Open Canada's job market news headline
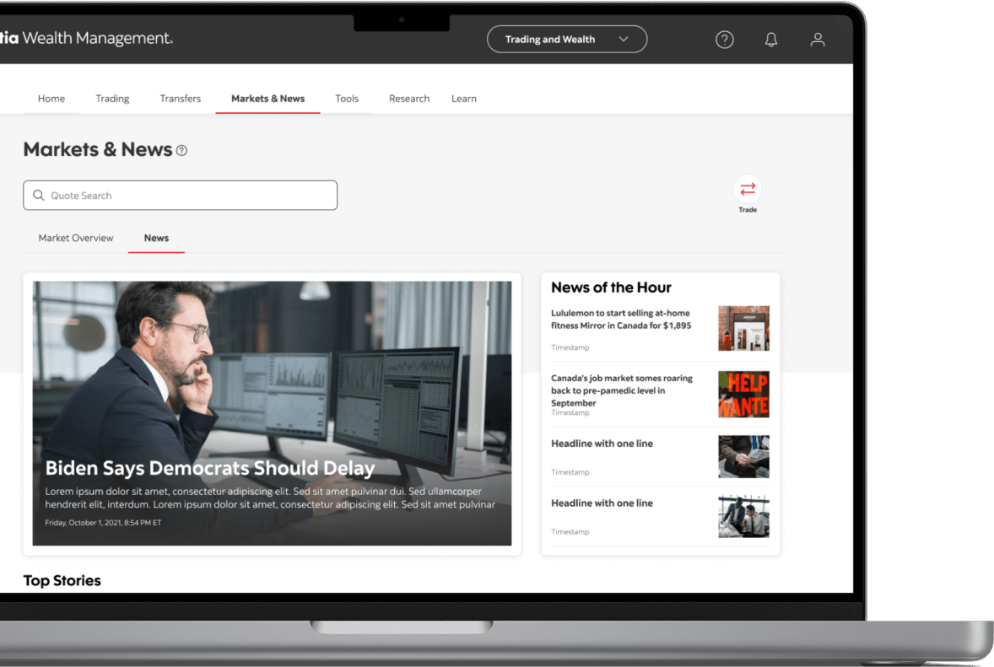 tap(622, 390)
